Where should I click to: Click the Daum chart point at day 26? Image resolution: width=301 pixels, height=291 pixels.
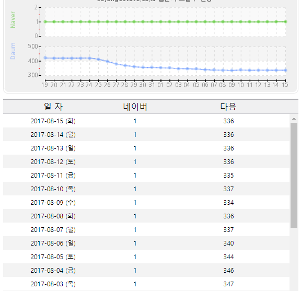pos(108,62)
